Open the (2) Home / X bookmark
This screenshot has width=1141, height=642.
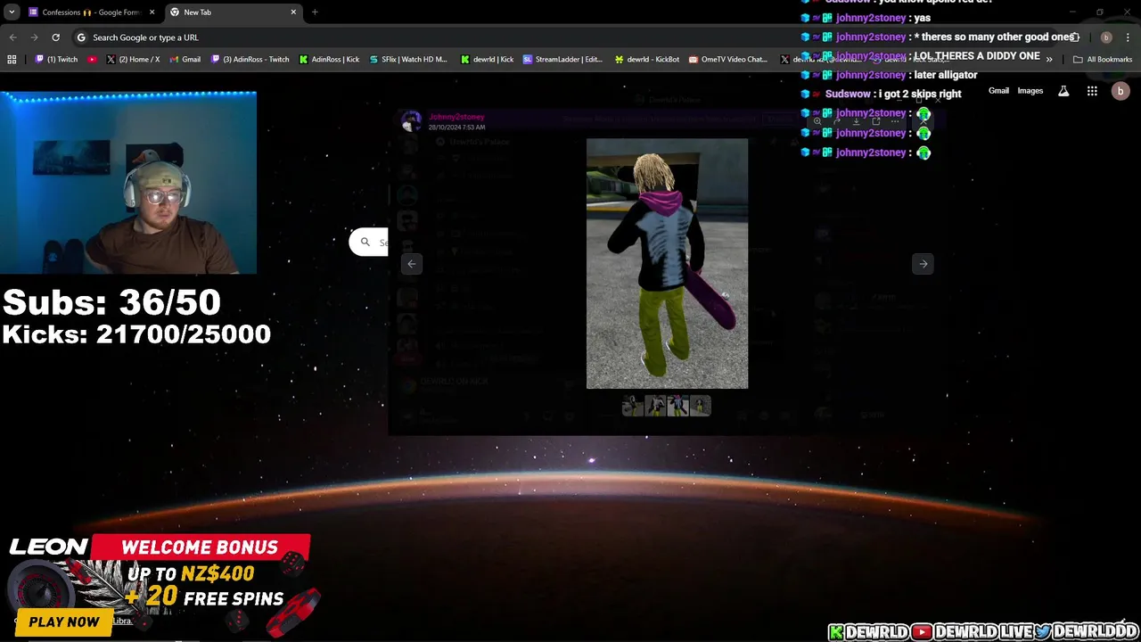point(133,60)
